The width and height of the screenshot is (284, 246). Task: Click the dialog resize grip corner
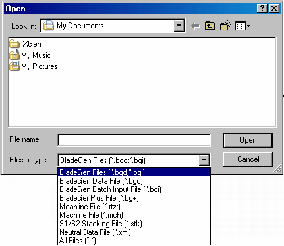tap(277, 169)
